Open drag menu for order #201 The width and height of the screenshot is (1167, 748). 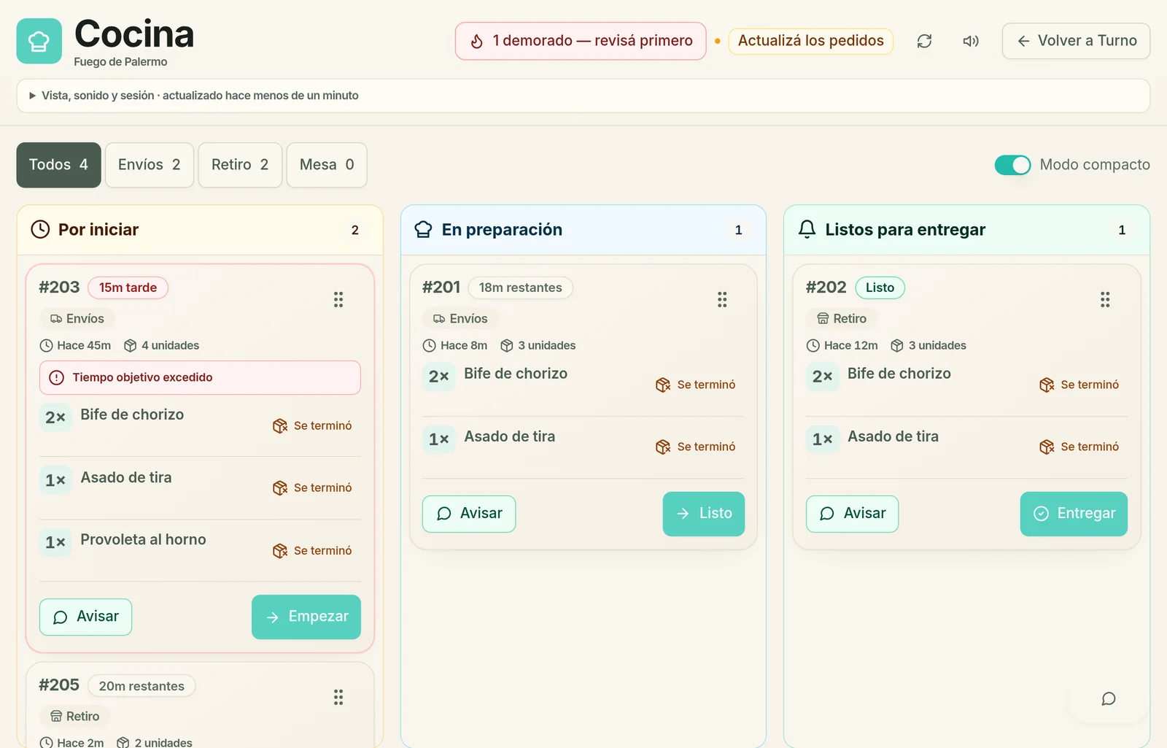(722, 299)
